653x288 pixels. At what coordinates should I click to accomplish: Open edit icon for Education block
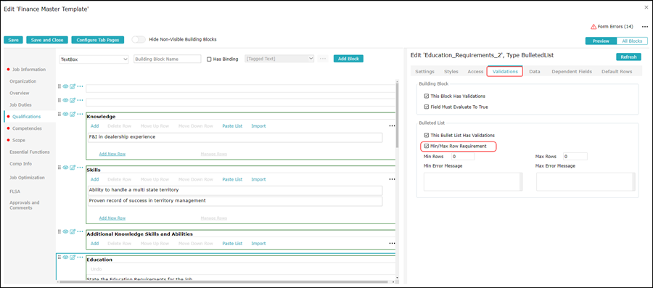pos(73,258)
